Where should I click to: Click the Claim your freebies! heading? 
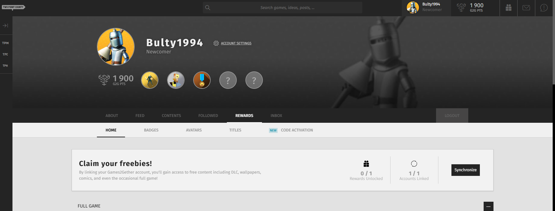pyautogui.click(x=115, y=163)
